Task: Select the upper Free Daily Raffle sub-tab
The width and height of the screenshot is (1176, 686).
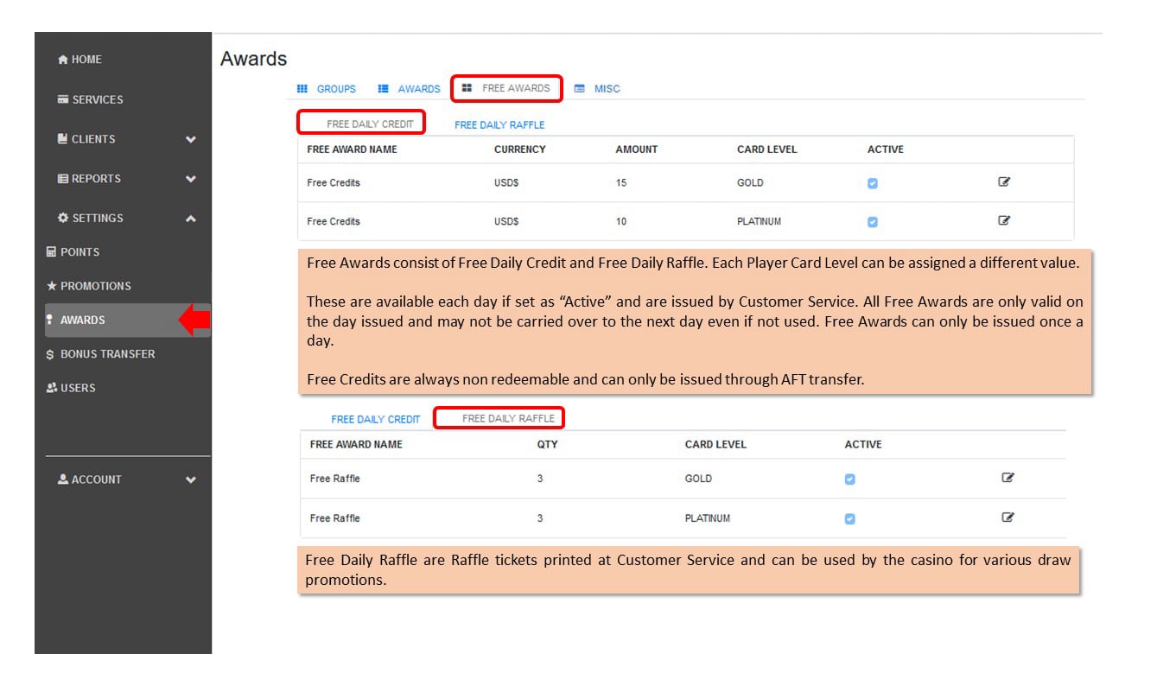Action: [499, 125]
